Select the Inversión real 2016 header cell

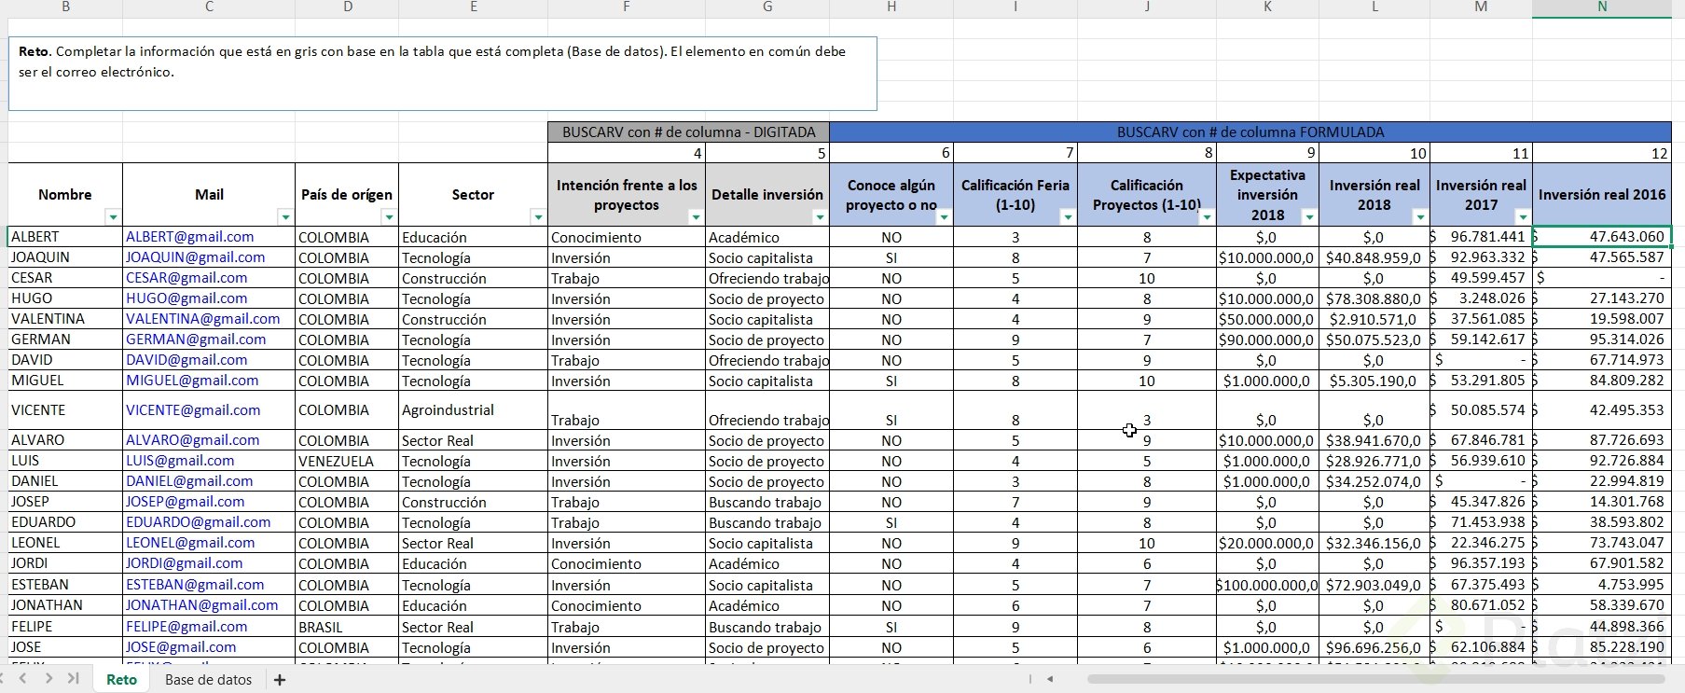click(1602, 194)
